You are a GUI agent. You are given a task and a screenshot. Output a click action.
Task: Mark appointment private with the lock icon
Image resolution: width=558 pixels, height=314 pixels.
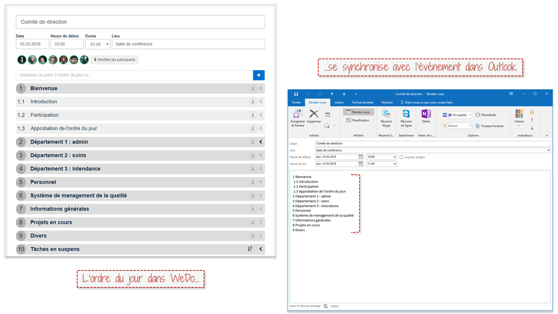pyautogui.click(x=532, y=112)
